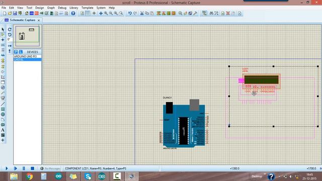Create a new project with toolbar icon
Viewport: 322px width, 181px height.
coord(5,14)
